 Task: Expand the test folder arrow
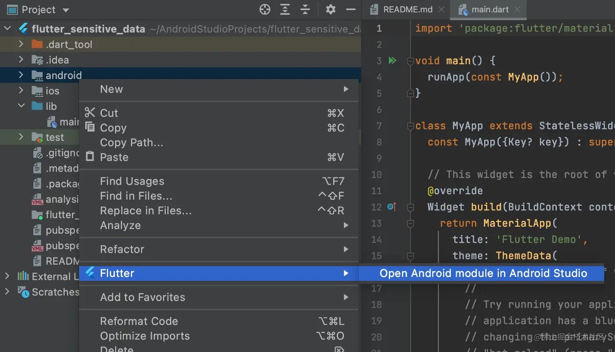pyautogui.click(x=21, y=137)
